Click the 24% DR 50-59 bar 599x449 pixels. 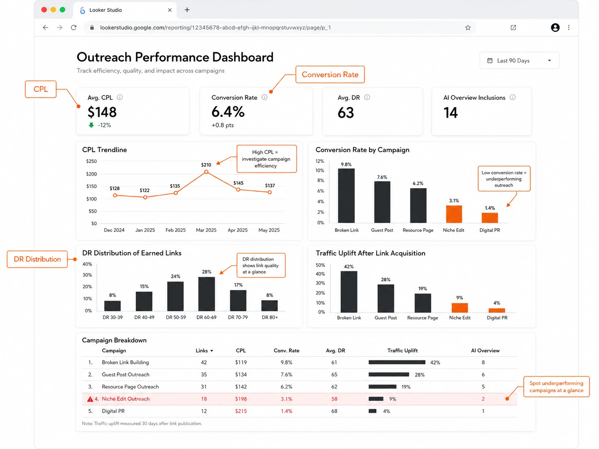pos(175,296)
